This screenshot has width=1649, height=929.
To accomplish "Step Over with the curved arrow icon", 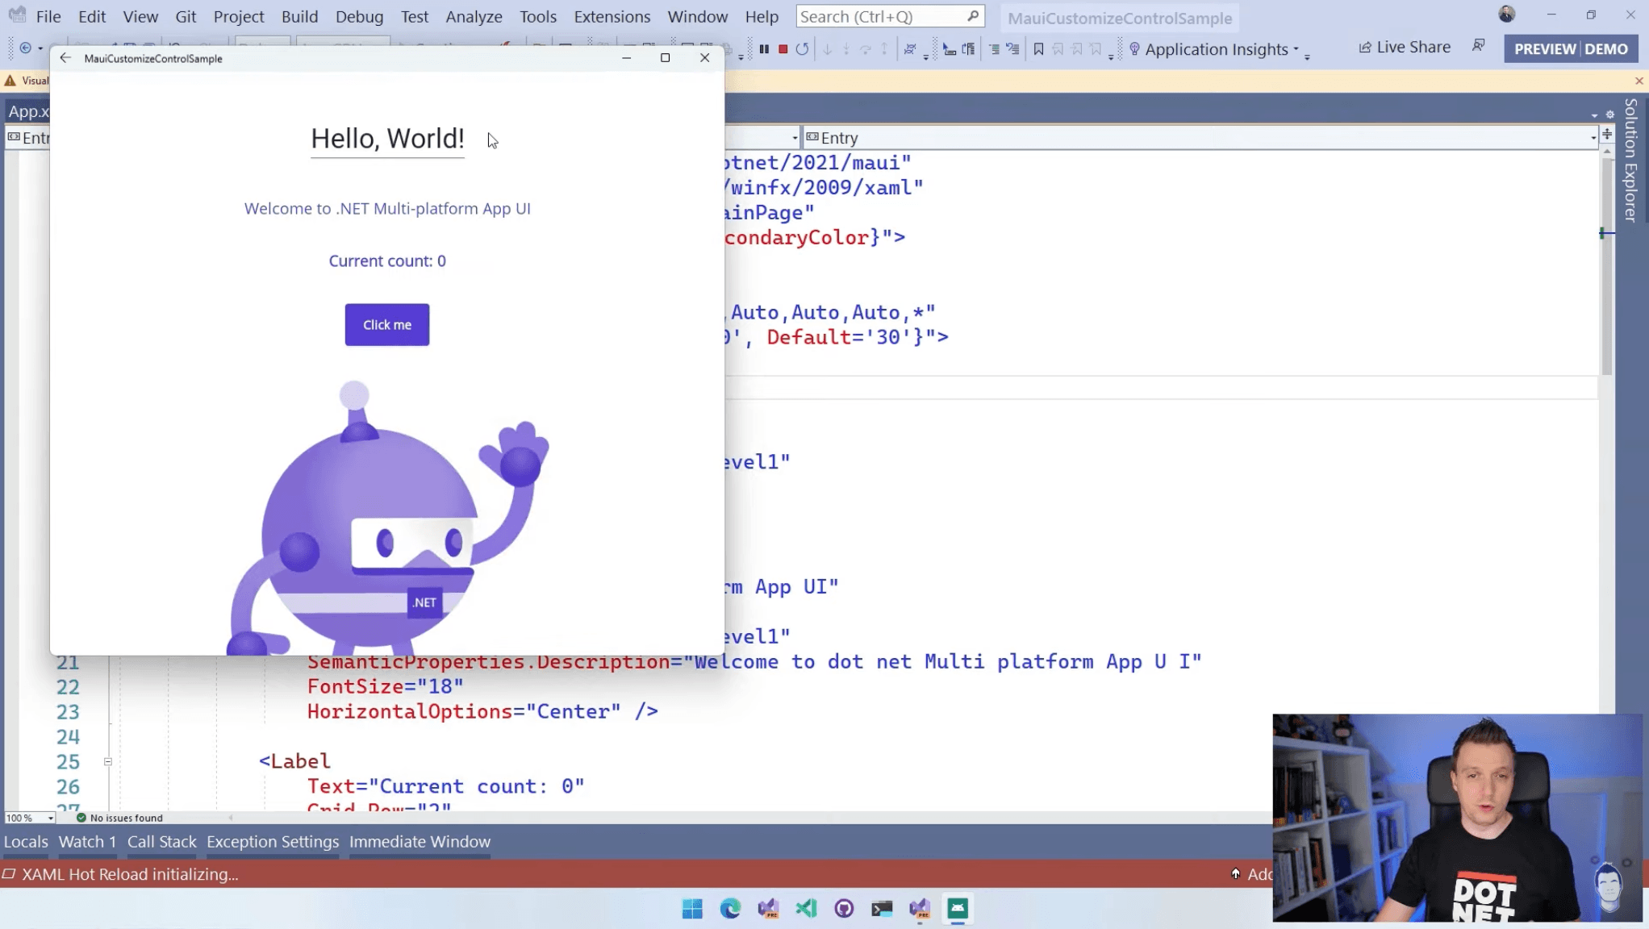I will pos(865,49).
